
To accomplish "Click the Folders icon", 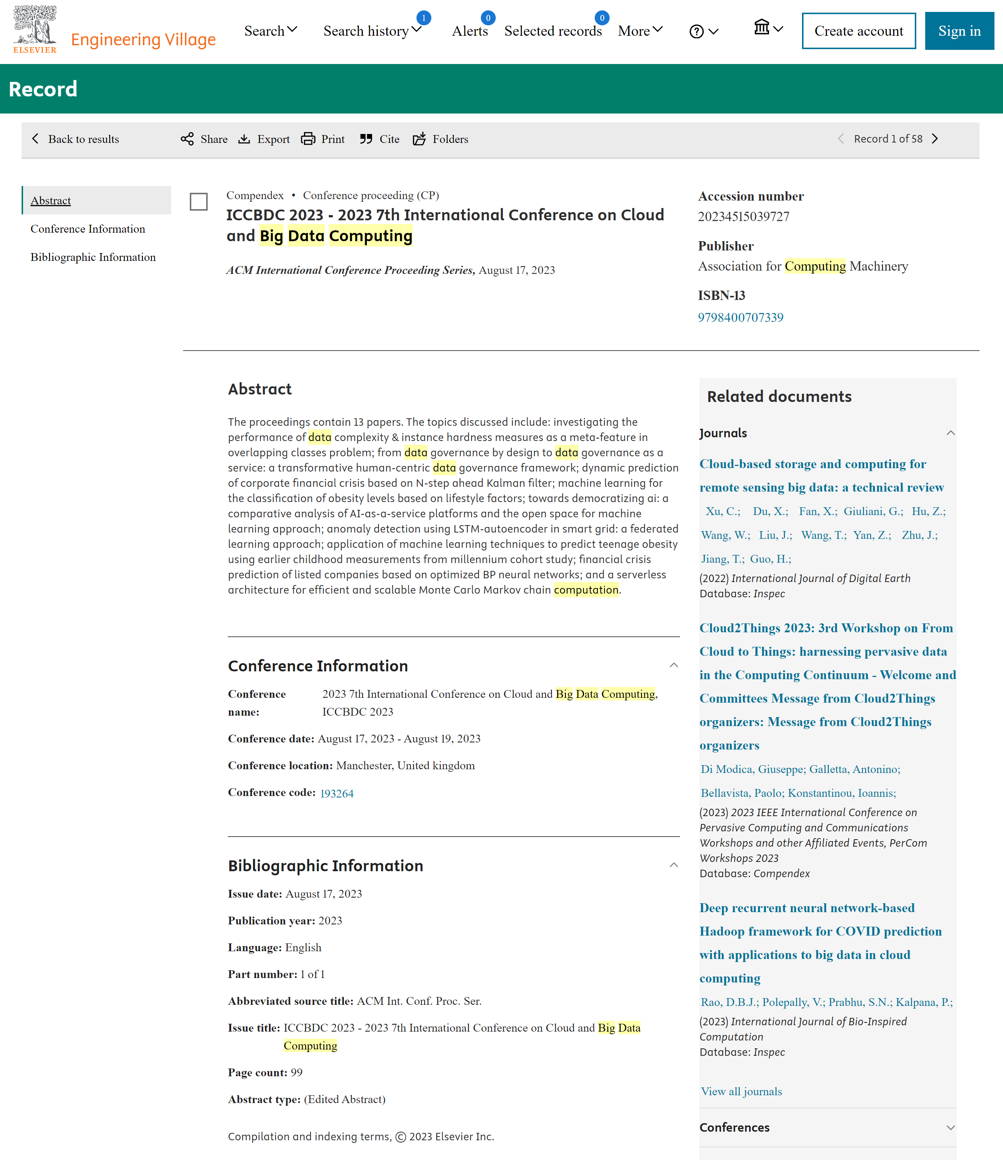I will pos(419,139).
